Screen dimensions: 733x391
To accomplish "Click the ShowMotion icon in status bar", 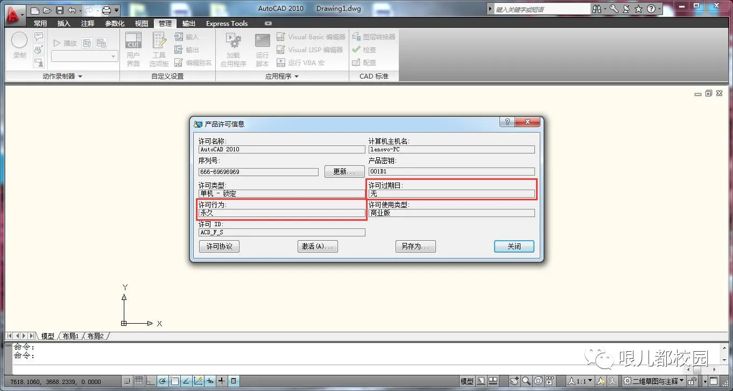I will coord(549,381).
